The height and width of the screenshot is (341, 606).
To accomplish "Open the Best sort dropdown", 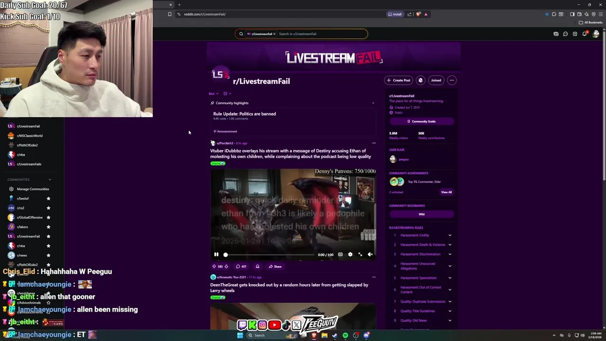I will [x=214, y=94].
